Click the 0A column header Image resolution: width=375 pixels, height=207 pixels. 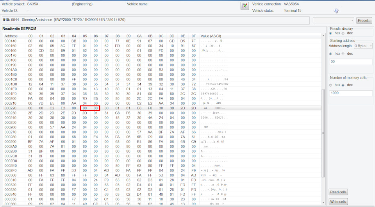pos(139,36)
